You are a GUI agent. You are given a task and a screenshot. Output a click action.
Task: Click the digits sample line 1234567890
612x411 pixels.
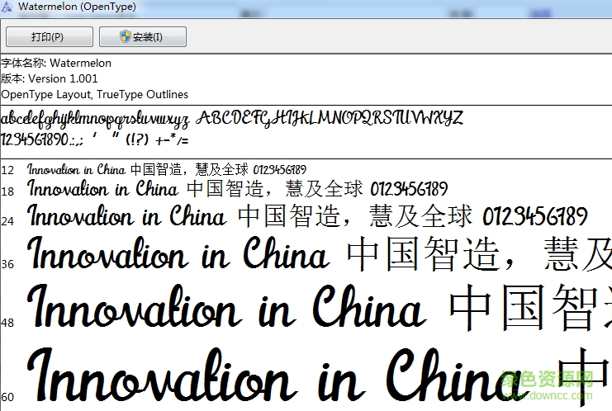point(95,139)
